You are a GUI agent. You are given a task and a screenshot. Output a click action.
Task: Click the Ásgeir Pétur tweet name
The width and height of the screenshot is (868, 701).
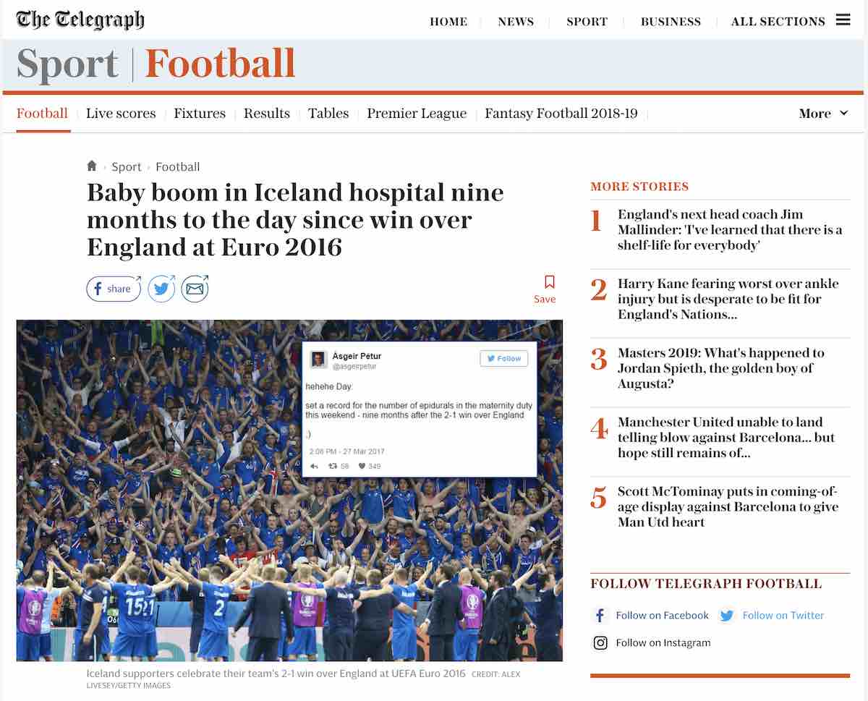(357, 356)
